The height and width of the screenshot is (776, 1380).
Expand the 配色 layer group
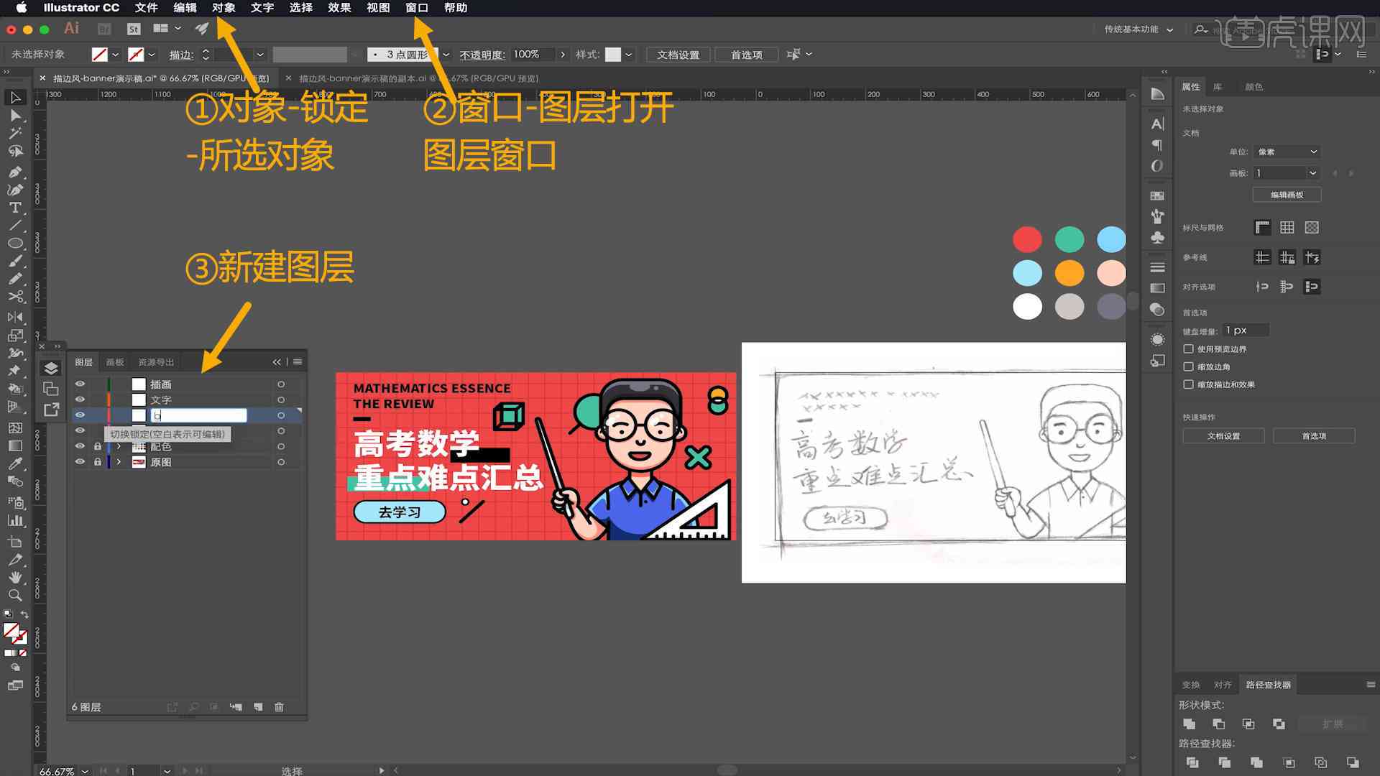coord(116,446)
